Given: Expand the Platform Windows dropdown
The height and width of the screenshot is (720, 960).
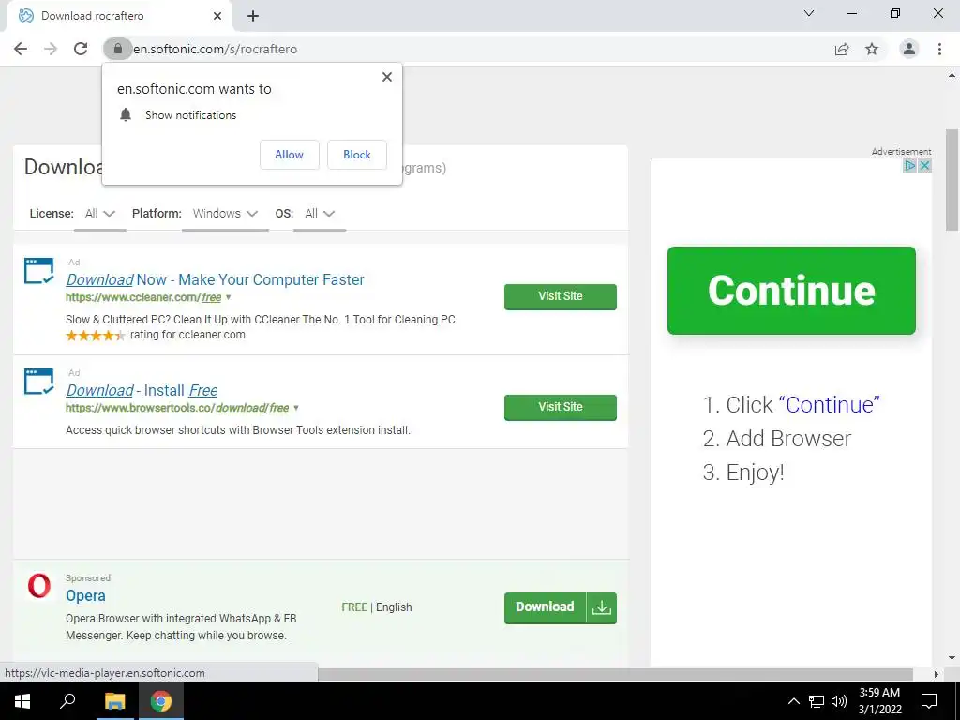Looking at the screenshot, I should (x=225, y=214).
